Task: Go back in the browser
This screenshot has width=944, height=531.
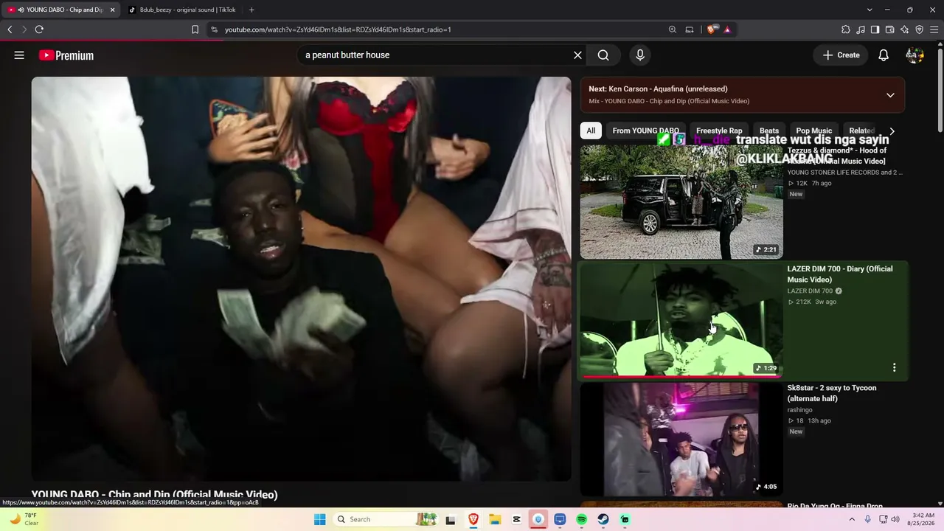Action: (10, 29)
